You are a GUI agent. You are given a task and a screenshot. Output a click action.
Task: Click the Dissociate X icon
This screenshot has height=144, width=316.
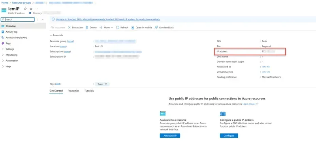(69, 28)
